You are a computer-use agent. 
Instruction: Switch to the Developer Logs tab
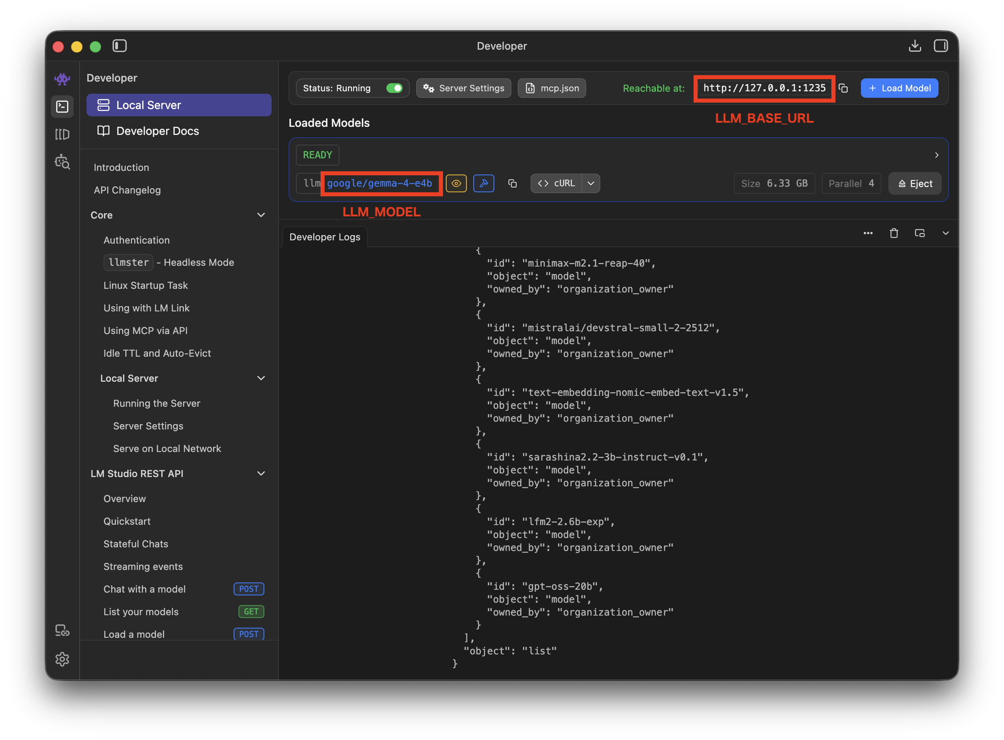[325, 237]
